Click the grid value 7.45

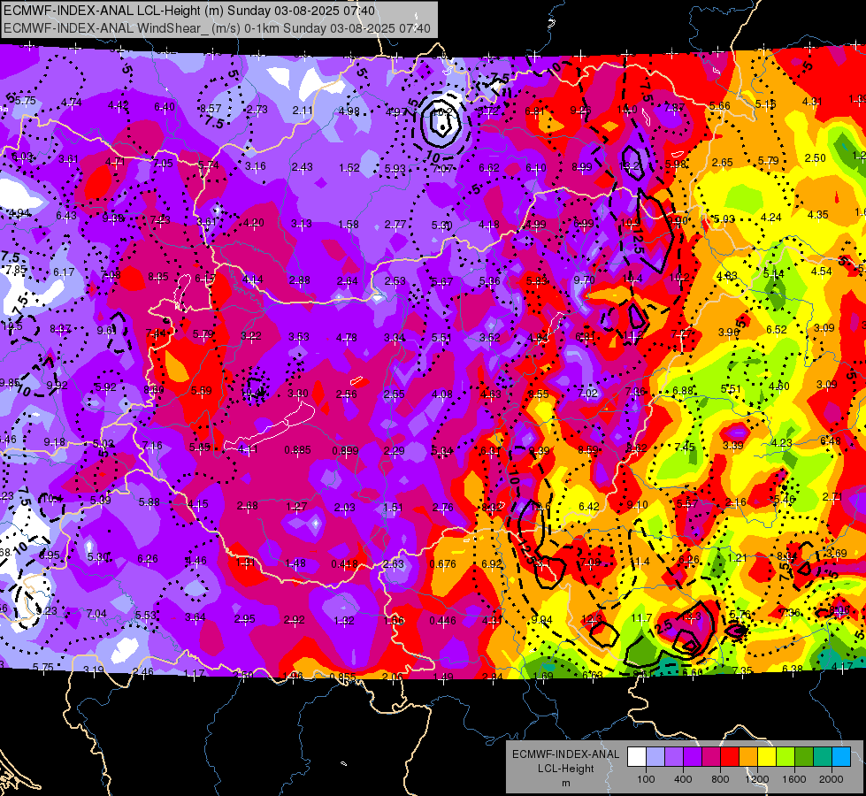pyautogui.click(x=685, y=448)
